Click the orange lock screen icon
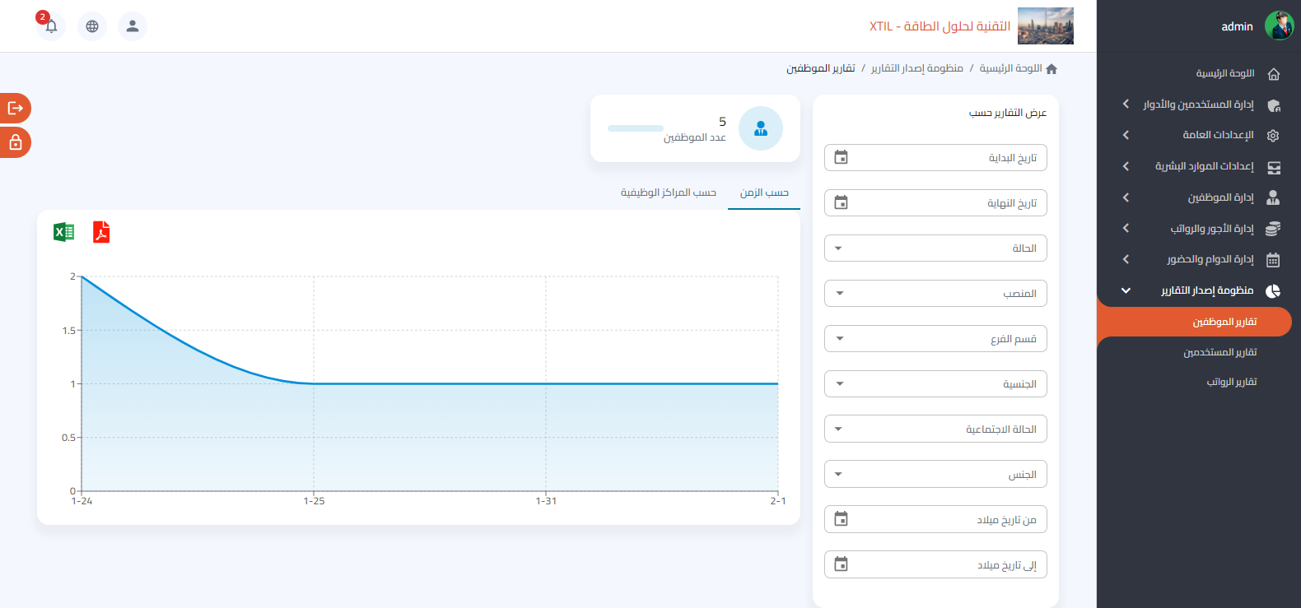The width and height of the screenshot is (1301, 608). 15,142
